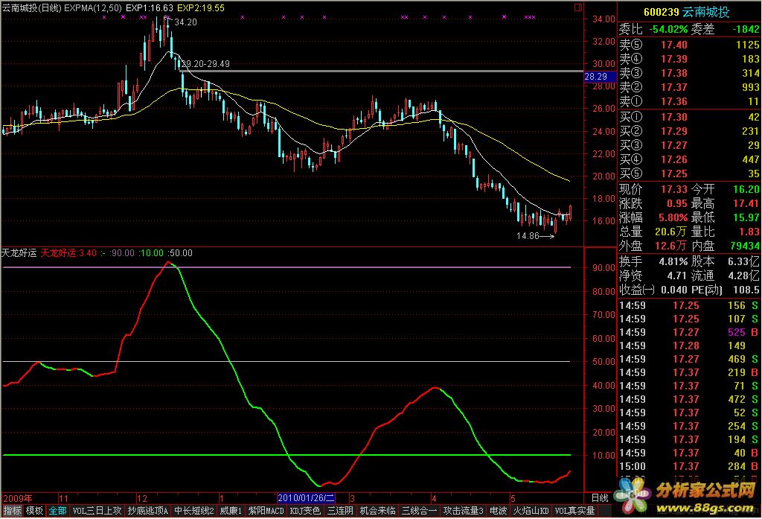Open the VOL真实量 indicator tab
The height and width of the screenshot is (519, 762).
575,510
